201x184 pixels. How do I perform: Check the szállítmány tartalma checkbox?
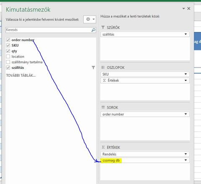[x=8, y=62]
